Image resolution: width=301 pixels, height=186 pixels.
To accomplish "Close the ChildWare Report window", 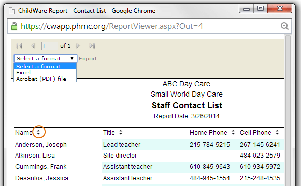I will point(280,8).
